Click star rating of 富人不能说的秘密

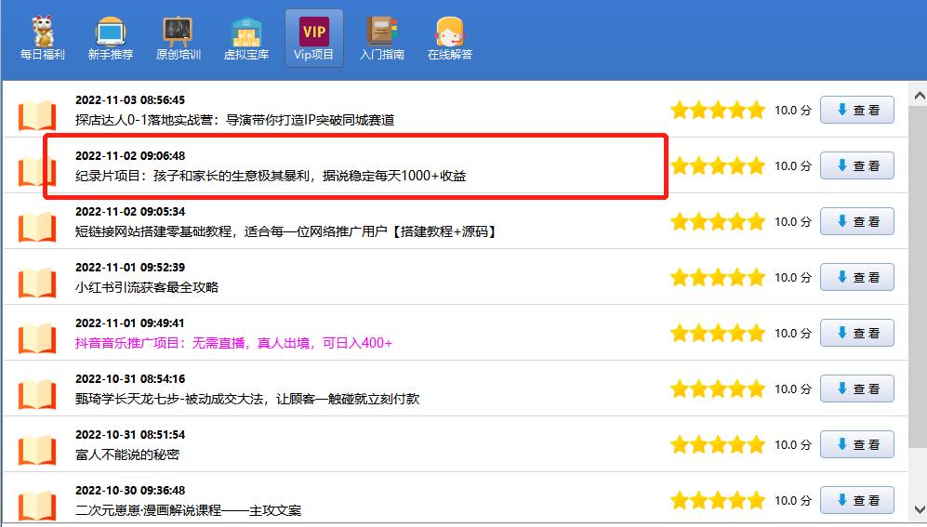point(718,444)
